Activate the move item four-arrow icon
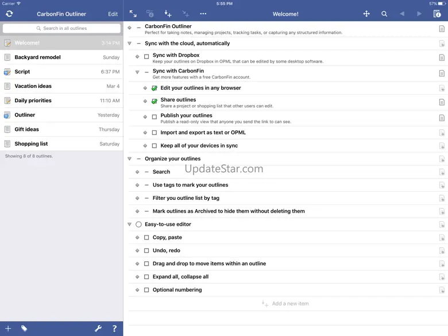Screen dimensions: 448x336 point(366,14)
